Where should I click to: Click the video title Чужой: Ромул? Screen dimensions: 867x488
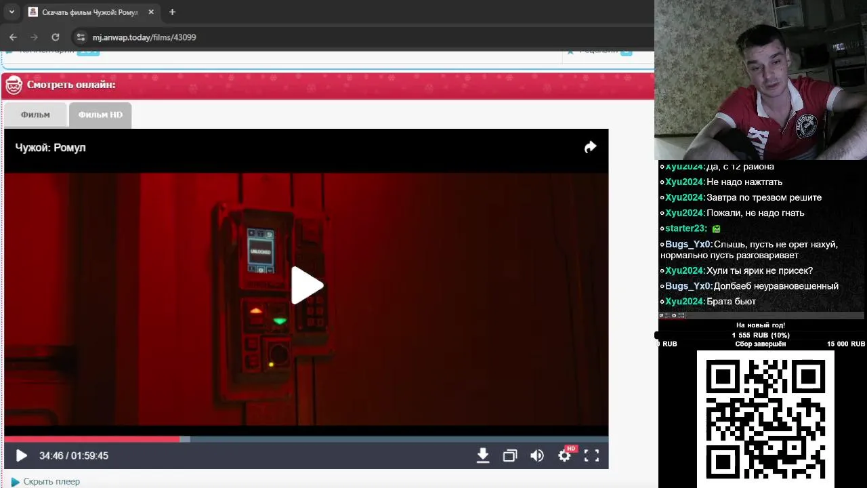(x=51, y=148)
